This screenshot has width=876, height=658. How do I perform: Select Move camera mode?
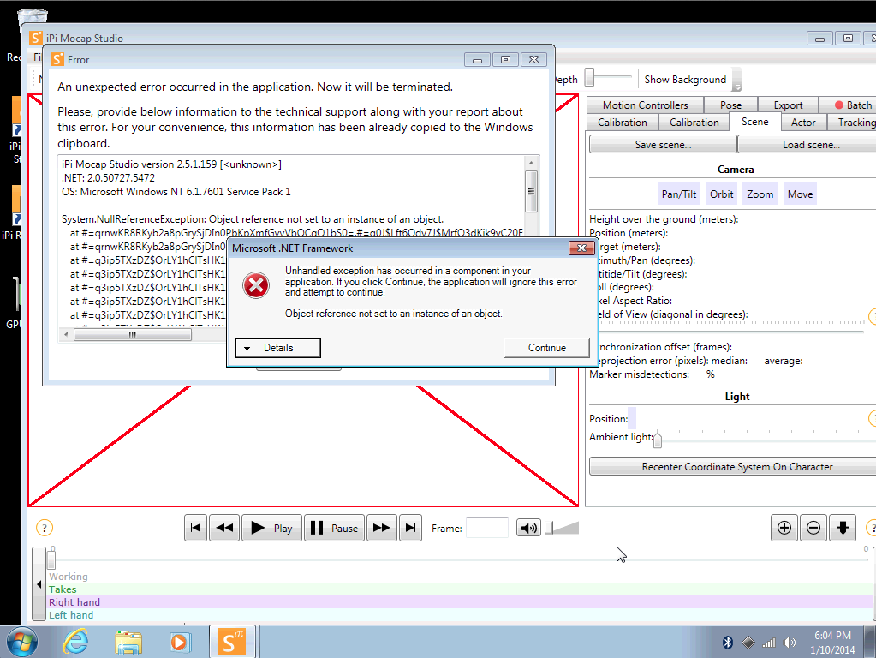coord(800,194)
